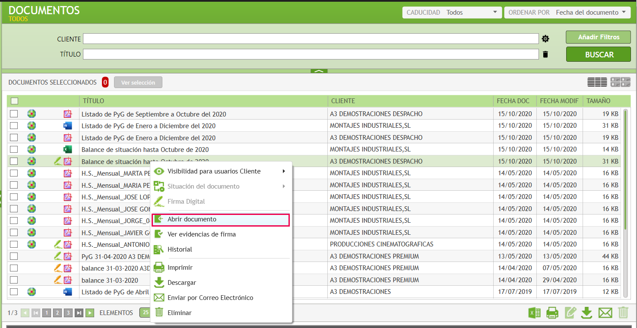The image size is (637, 328).
Task: Click the greyed edit pencil in the bottom toolbar
Action: (570, 312)
